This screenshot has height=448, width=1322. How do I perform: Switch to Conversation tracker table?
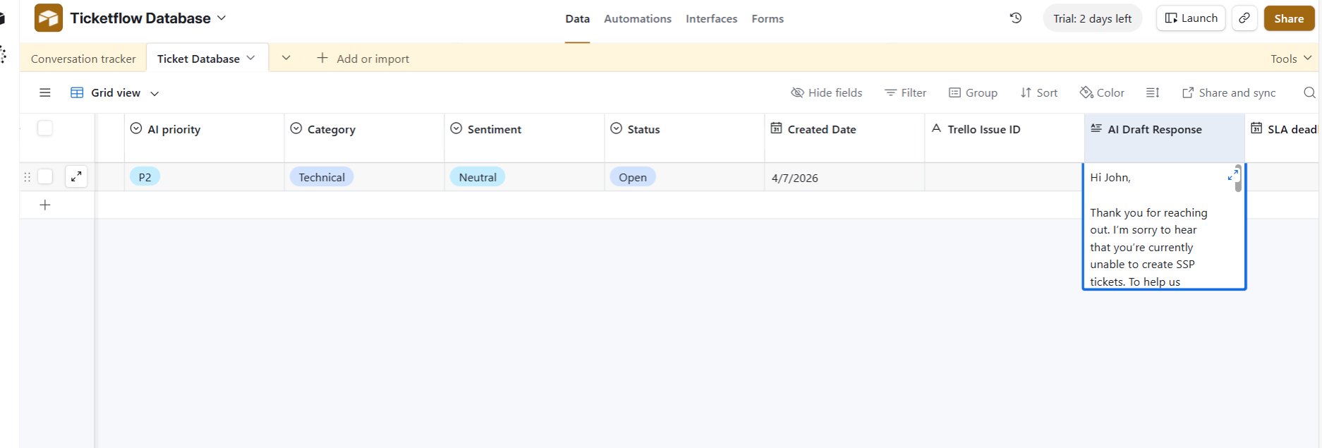83,59
